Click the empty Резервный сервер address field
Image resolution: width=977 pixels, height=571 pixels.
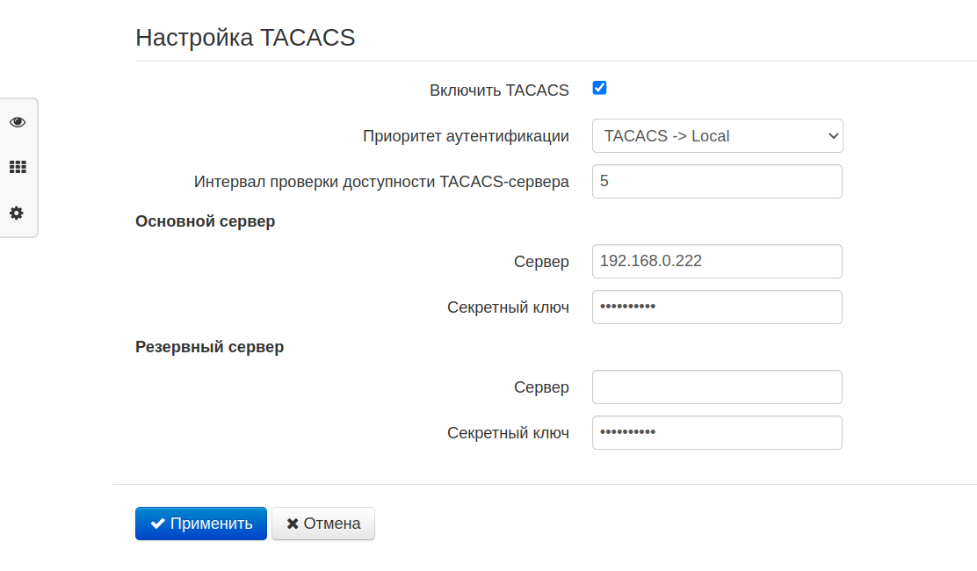click(717, 387)
